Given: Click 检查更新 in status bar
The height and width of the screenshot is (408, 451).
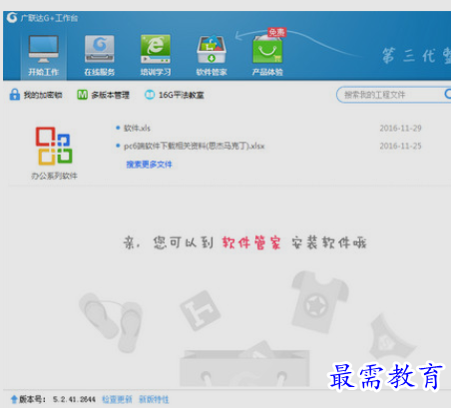Looking at the screenshot, I should 117,399.
